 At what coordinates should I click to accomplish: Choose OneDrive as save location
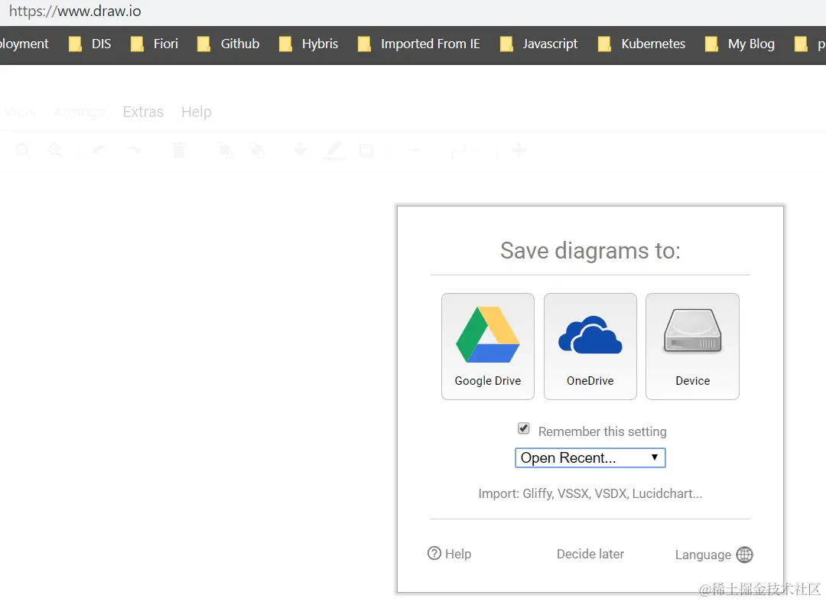coord(590,346)
